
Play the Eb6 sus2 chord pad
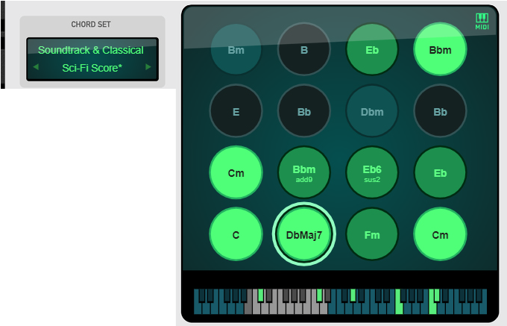(372, 173)
